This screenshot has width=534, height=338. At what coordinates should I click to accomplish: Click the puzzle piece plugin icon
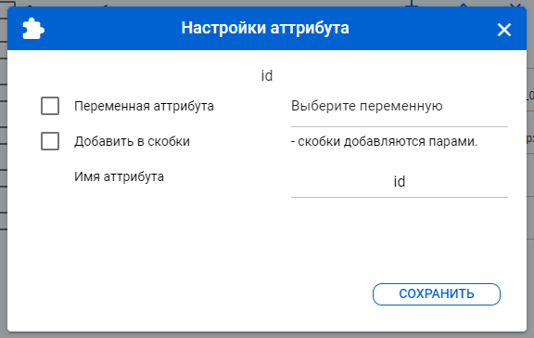point(33,29)
